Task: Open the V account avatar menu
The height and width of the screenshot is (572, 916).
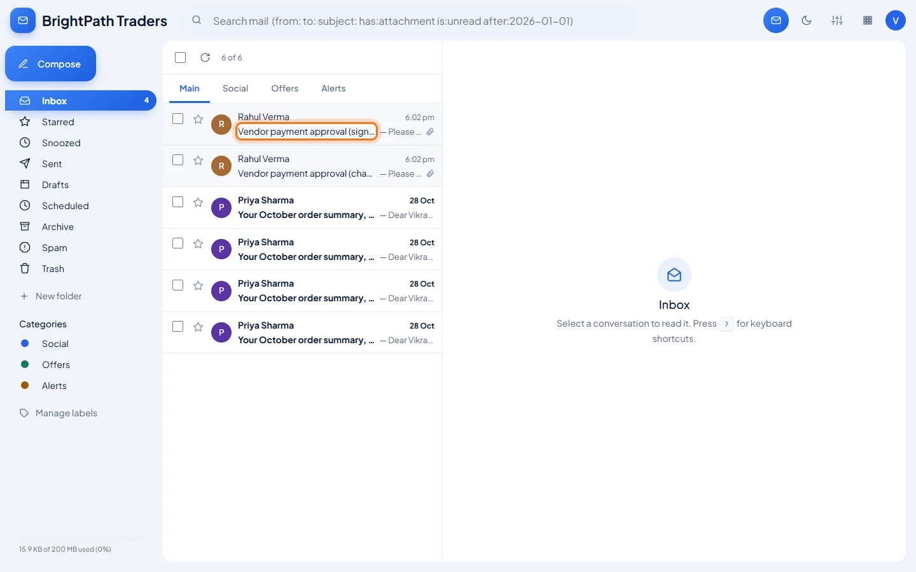Action: (x=896, y=20)
